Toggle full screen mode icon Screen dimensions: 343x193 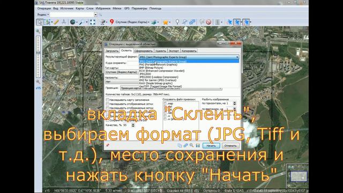(93, 22)
